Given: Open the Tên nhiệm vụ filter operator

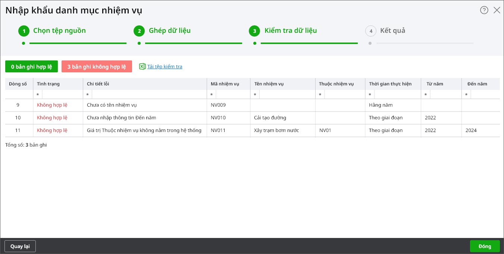Looking at the screenshot, I should tap(255, 95).
